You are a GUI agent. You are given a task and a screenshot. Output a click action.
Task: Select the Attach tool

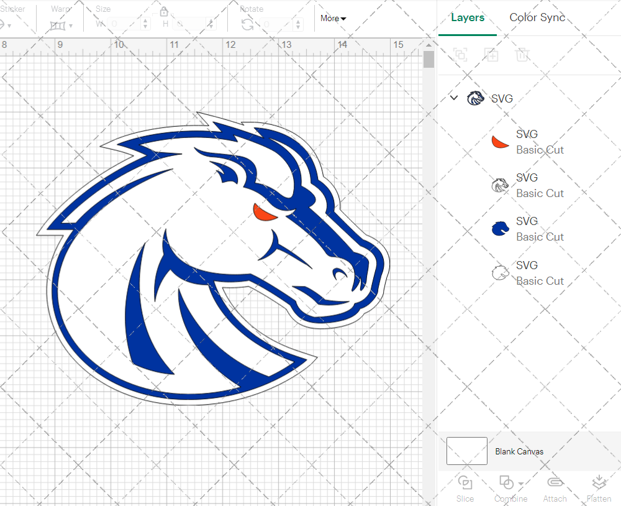pyautogui.click(x=555, y=482)
